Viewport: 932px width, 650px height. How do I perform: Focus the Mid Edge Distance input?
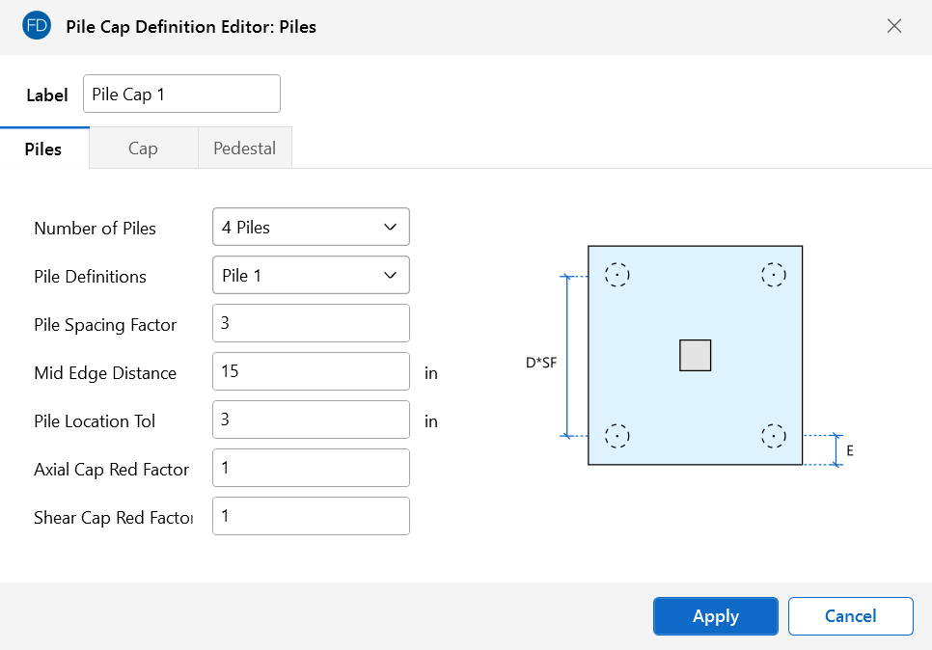point(311,372)
